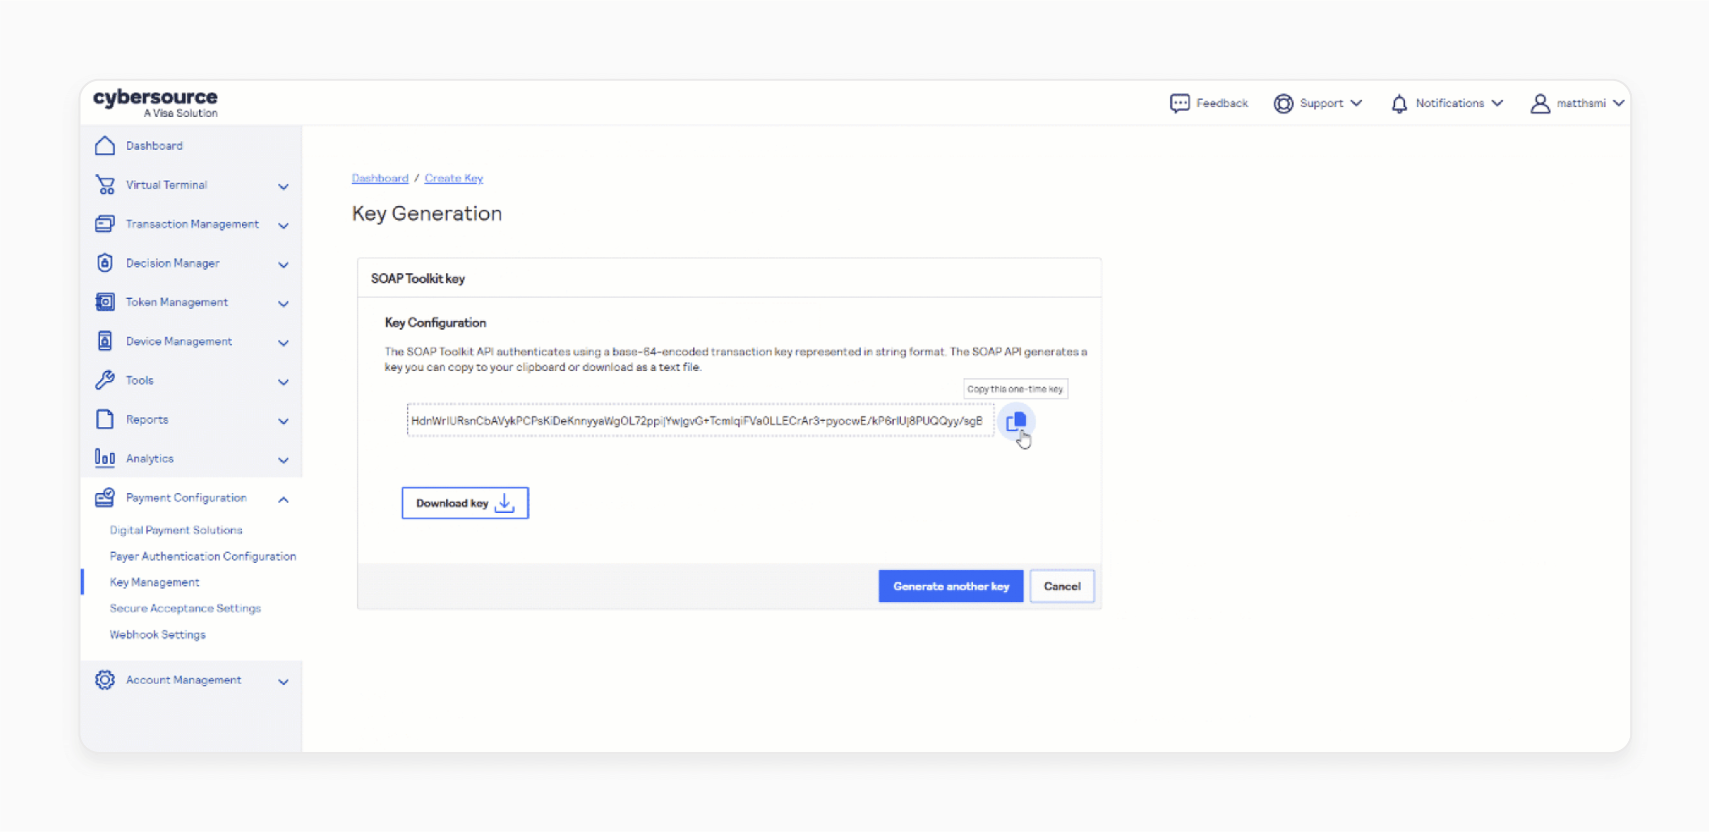1709x832 pixels.
Task: Collapse the Payment Configuration chevron
Action: pyautogui.click(x=283, y=499)
